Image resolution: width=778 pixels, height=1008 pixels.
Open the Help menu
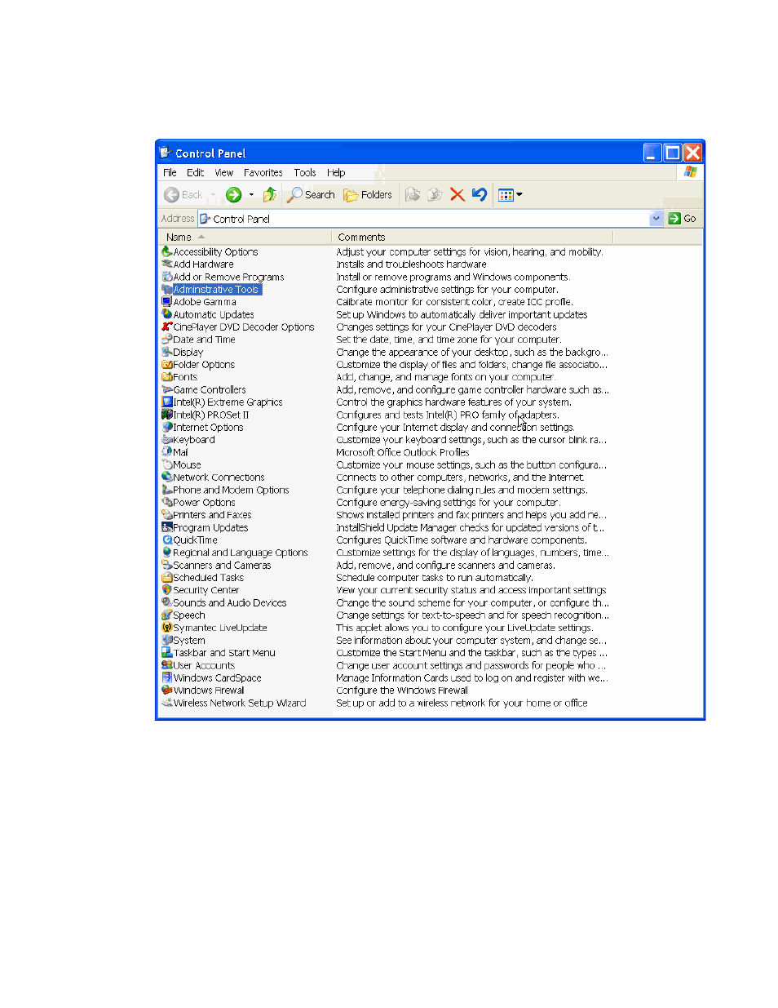click(336, 172)
